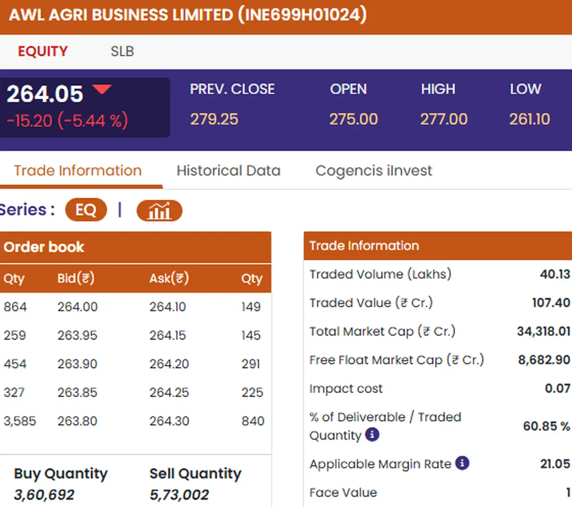Click info icon next to Applicable Margin Rate

pos(462,463)
